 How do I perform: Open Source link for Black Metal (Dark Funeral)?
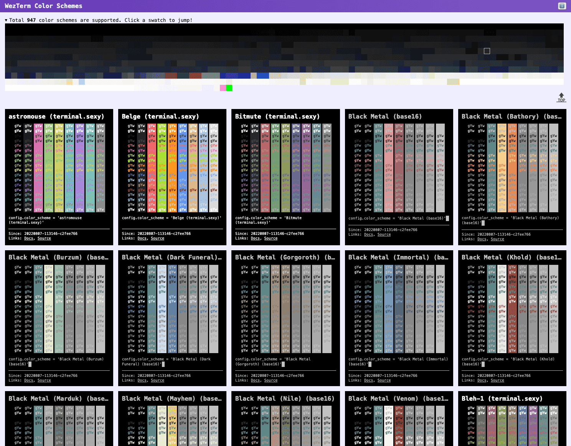157,380
